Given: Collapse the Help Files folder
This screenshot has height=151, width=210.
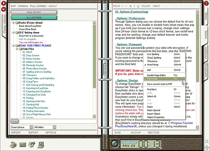Looking at the screenshot, I should [x=17, y=49].
